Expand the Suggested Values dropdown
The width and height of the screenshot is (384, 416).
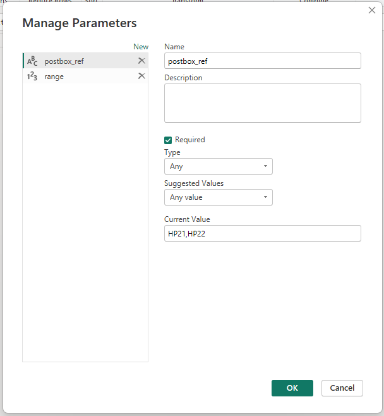(x=218, y=197)
